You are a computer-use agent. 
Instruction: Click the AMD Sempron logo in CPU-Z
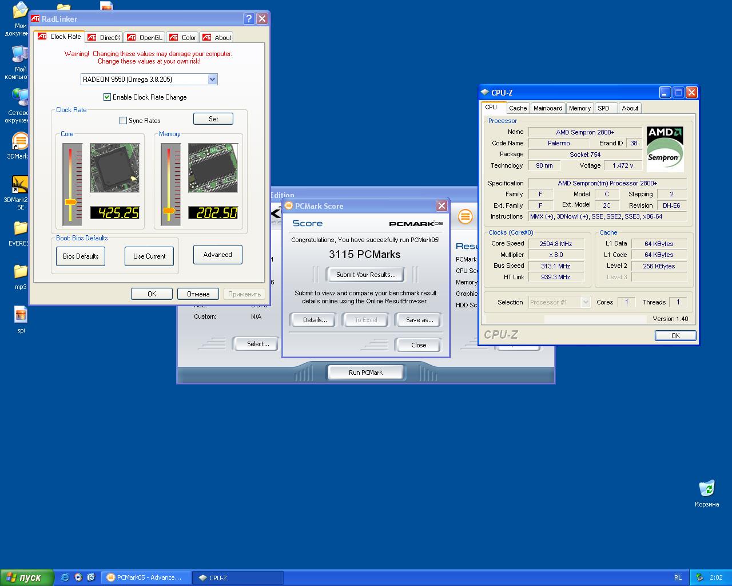(665, 149)
